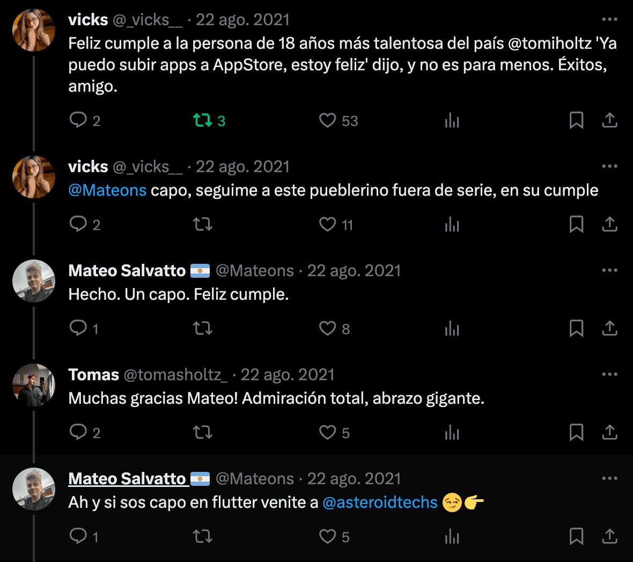Bookmark the 'Hecho. Un capo' tweet
This screenshot has width=633, height=562.
tap(576, 328)
